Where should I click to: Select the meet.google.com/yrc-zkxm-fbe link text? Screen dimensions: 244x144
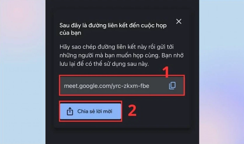point(107,86)
